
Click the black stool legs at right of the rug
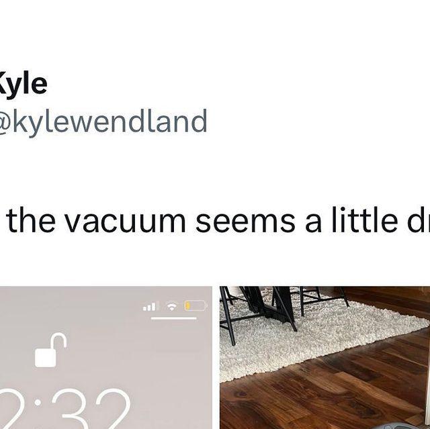tap(324, 300)
